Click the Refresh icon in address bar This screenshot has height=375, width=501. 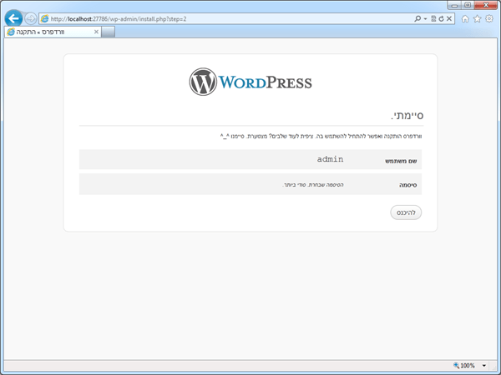[x=441, y=19]
